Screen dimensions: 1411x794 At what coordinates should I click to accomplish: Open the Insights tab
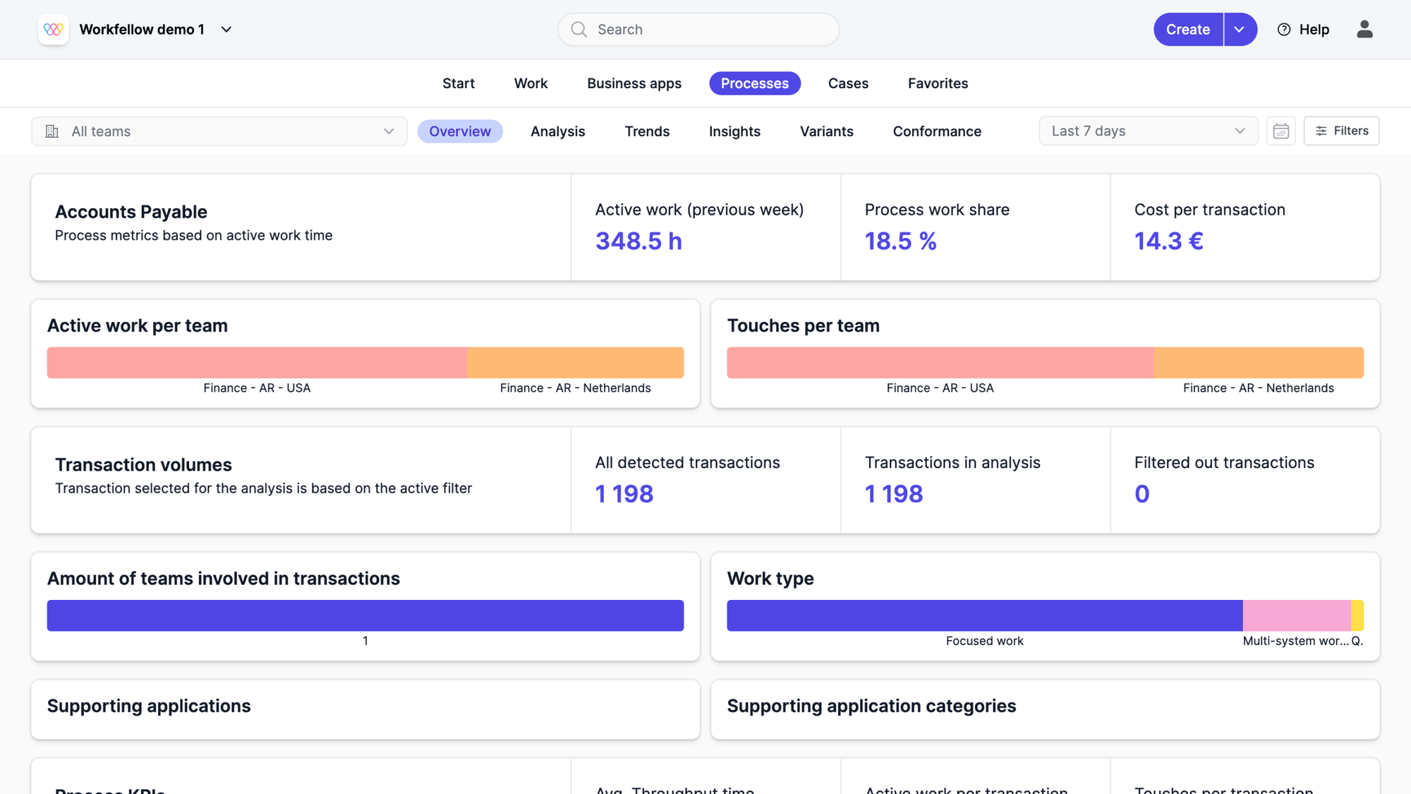[x=734, y=131]
